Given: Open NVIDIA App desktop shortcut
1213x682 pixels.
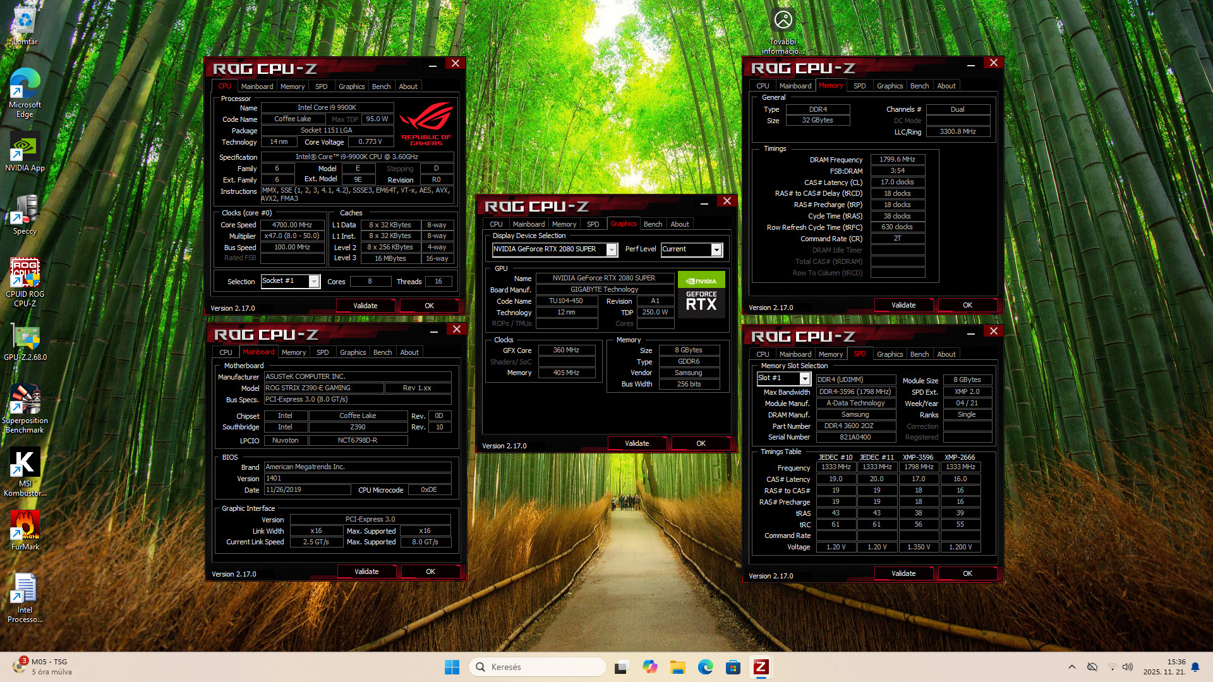Looking at the screenshot, I should tap(25, 148).
